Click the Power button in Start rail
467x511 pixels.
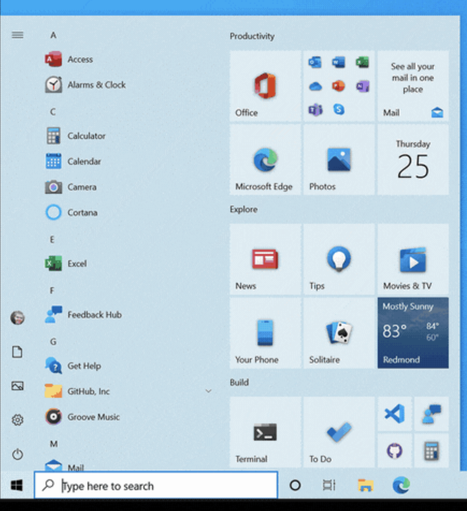(18, 454)
